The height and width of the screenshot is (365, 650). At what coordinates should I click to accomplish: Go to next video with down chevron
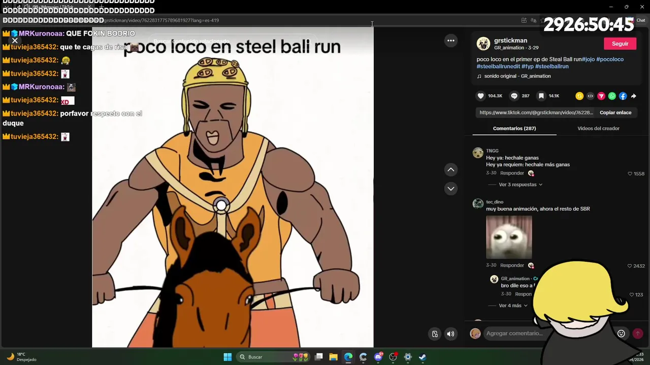pyautogui.click(x=450, y=189)
